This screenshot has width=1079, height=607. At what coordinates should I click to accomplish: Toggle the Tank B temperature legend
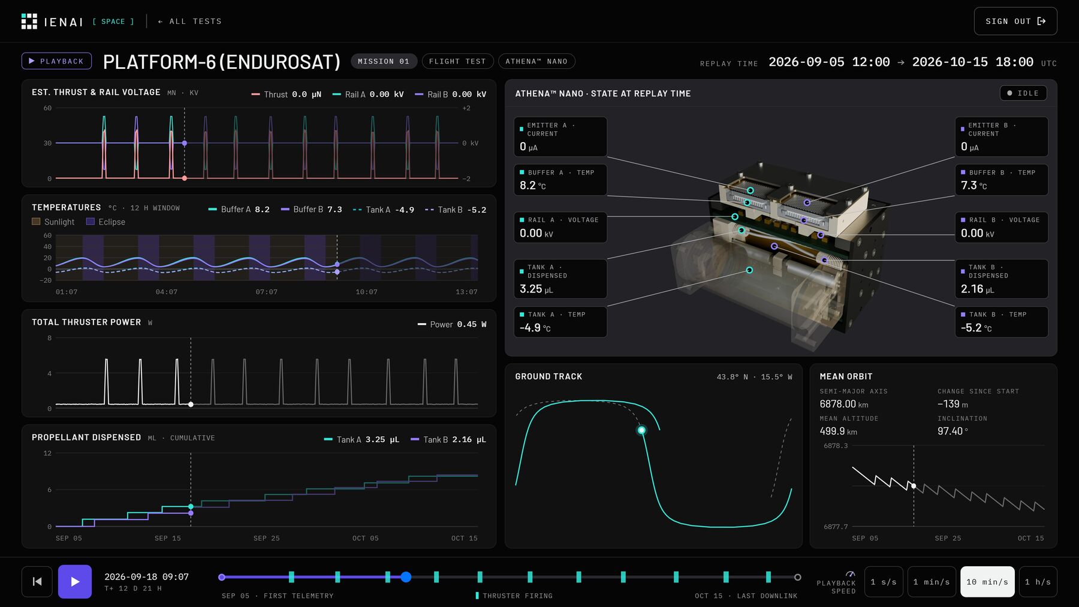tap(456, 210)
